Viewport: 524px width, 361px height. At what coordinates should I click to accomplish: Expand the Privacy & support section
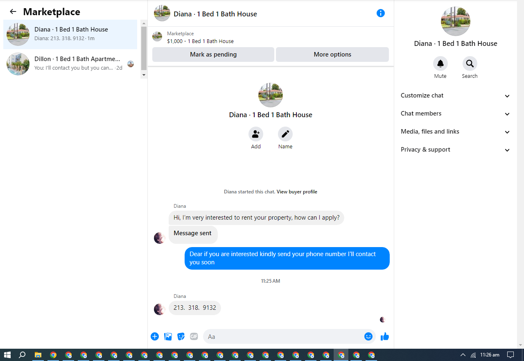pyautogui.click(x=456, y=150)
